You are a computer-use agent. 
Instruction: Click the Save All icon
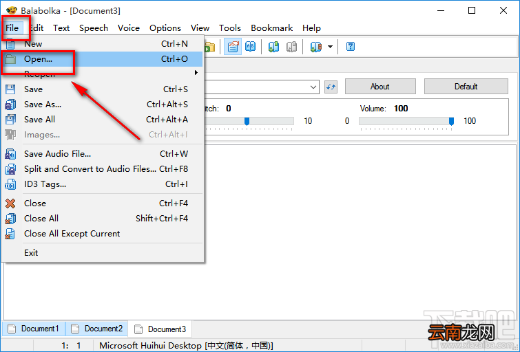point(10,120)
